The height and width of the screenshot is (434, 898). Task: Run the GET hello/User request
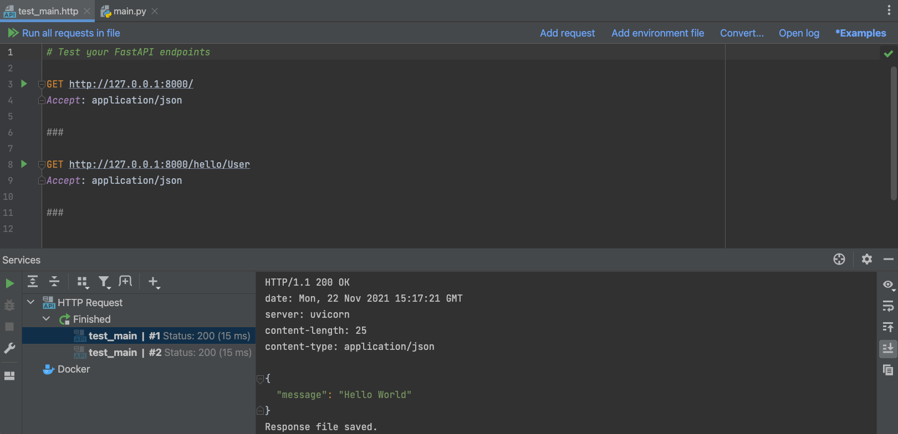tap(24, 164)
